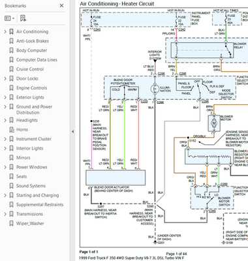Open the Wiper_Washer bookmark
248x261 pixels.
pyautogui.click(x=30, y=223)
